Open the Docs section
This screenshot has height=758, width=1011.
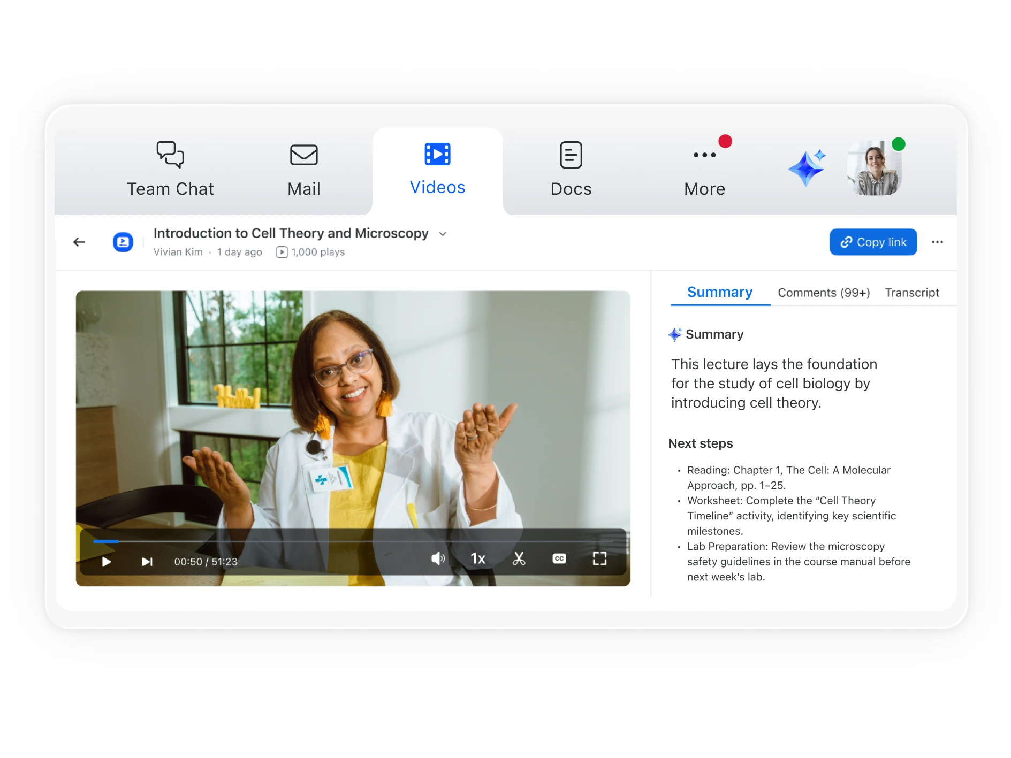(x=571, y=169)
